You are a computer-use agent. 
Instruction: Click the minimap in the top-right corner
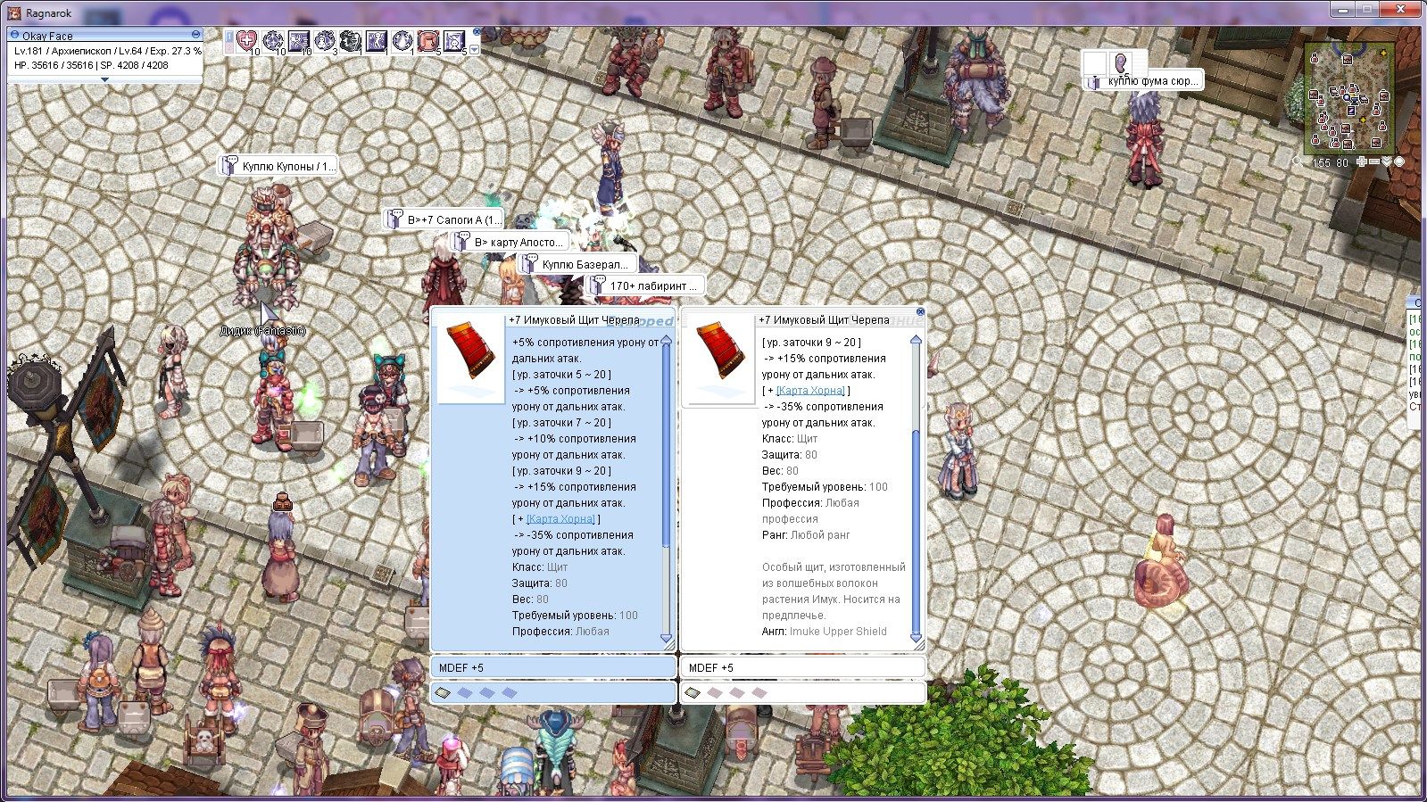pos(1349,97)
